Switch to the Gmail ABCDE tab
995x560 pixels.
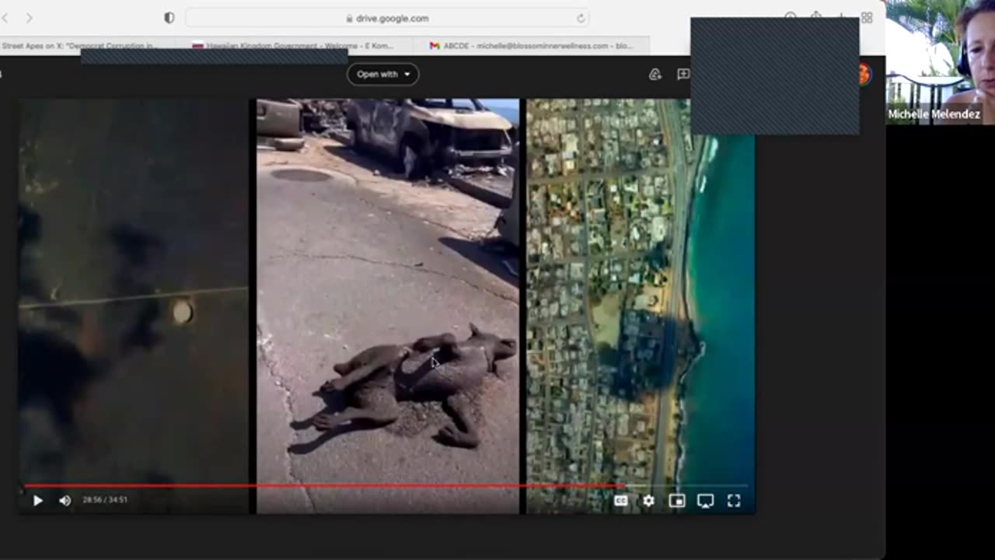coord(532,46)
